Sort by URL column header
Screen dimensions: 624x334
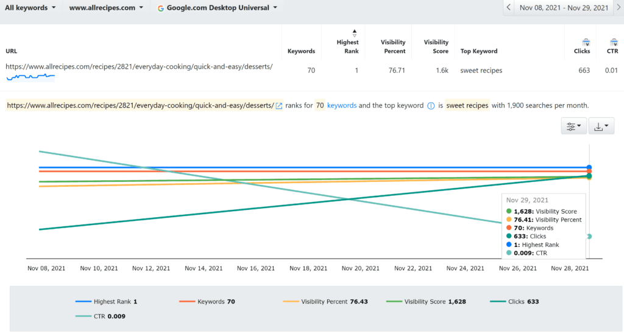[11, 51]
